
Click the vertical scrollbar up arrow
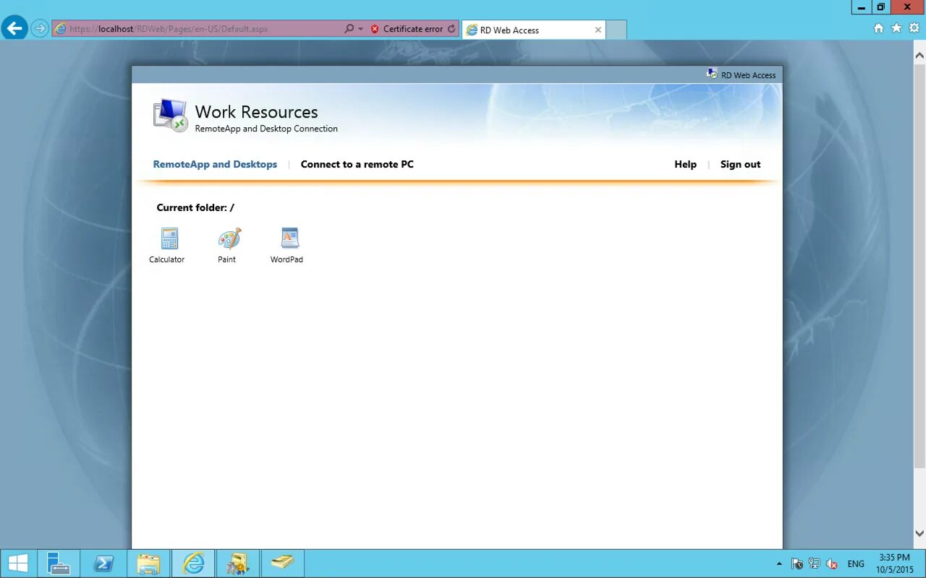919,55
